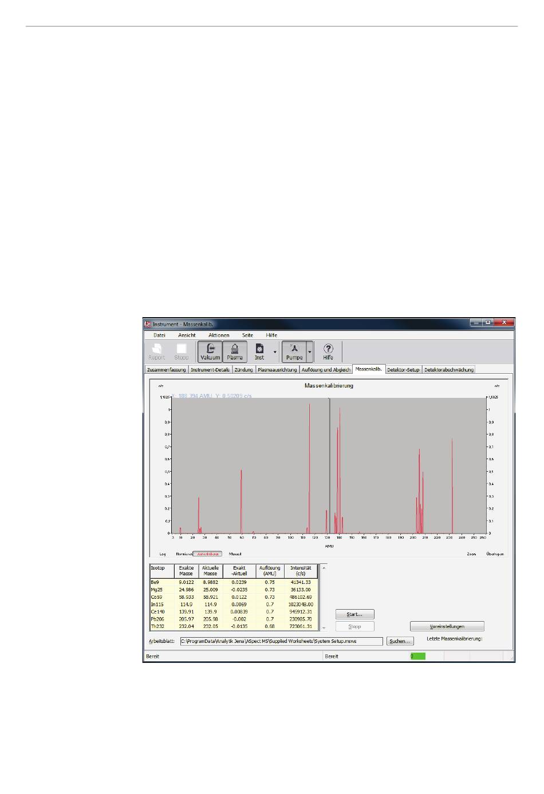Image resolution: width=544 pixels, height=794 pixels.
Task: Click the Zoom option below the graph
Action: click(471, 554)
